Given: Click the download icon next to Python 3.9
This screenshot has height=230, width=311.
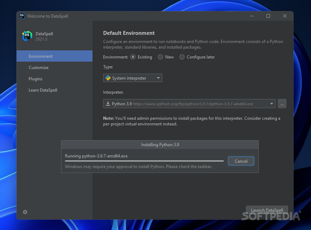Looking at the screenshot, I should coord(108,104).
